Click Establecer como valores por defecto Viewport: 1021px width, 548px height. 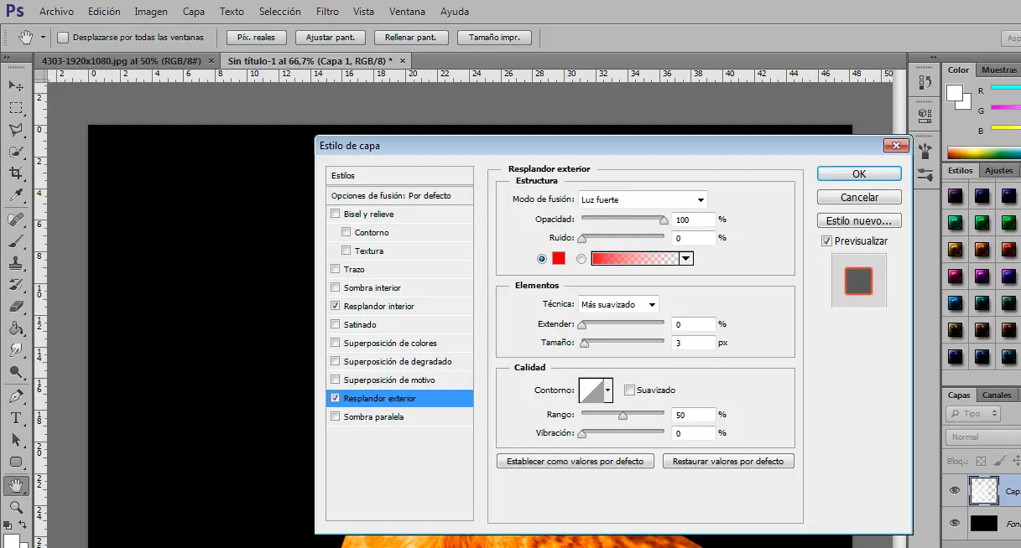pos(575,461)
